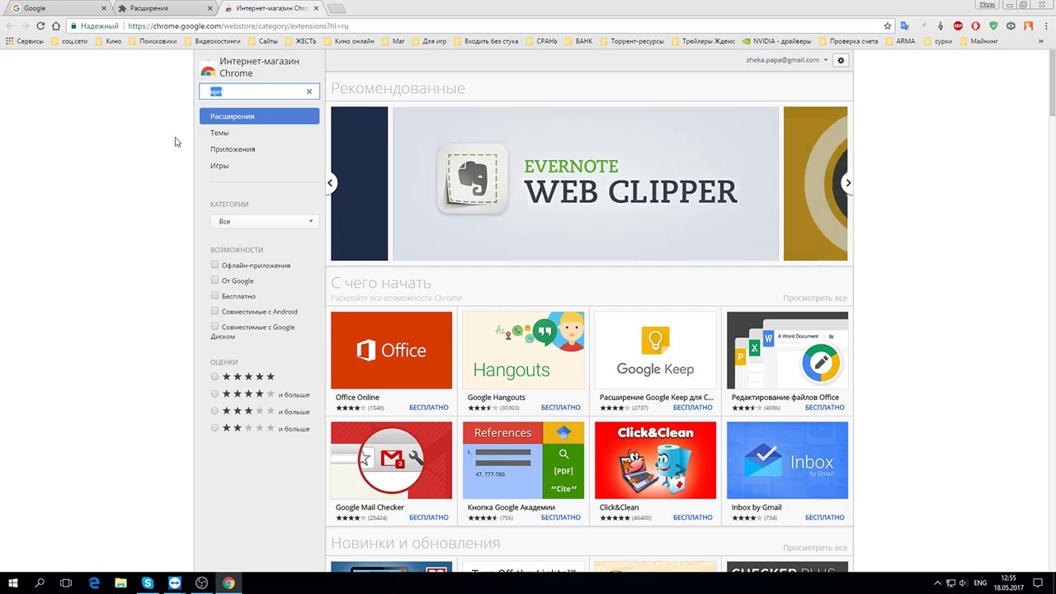This screenshot has width=1056, height=594.
Task: Enable the Бесплатно filter checkbox
Action: (214, 295)
